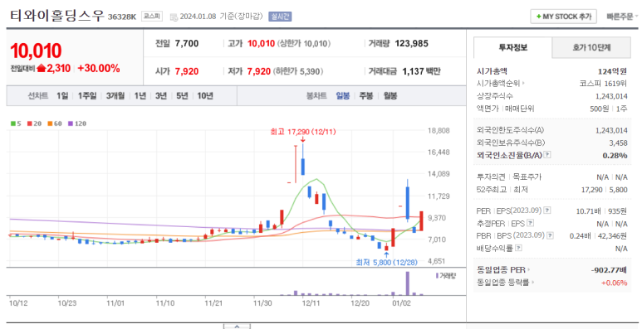Viewport: 642px width, 329px height.
Task: Switch to the 호가10단계 tab
Action: [x=591, y=47]
